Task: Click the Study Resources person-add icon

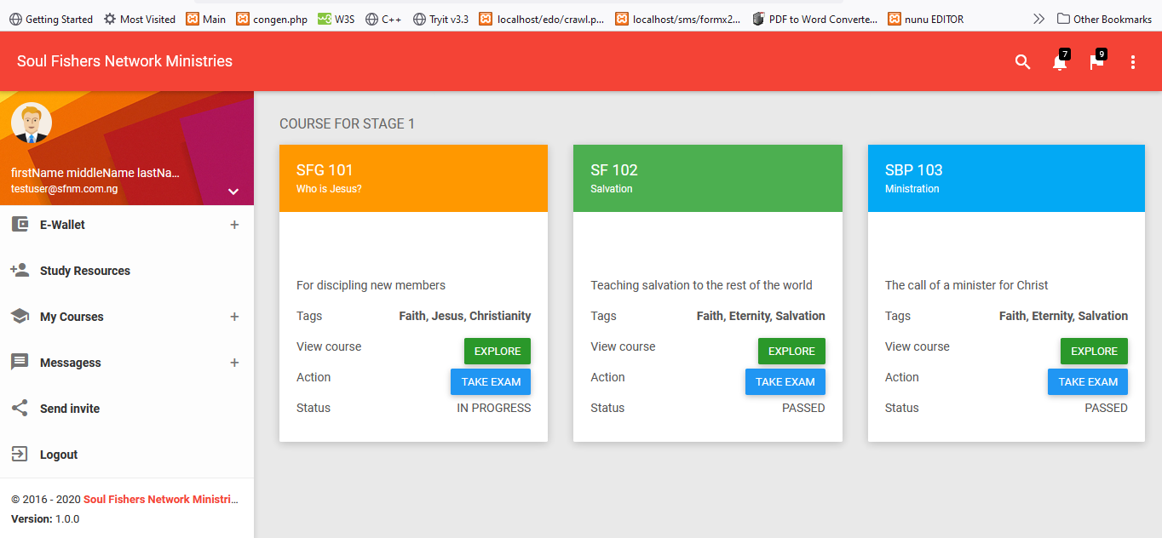Action: (x=20, y=271)
